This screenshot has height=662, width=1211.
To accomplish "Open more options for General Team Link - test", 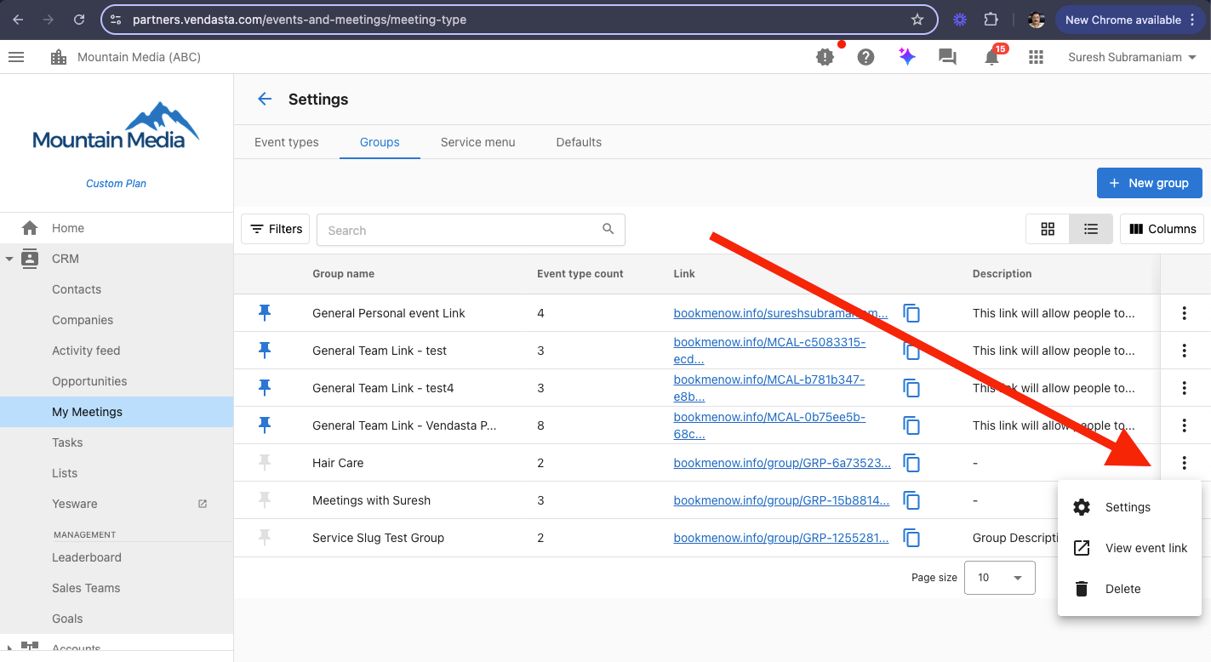I will click(x=1184, y=351).
